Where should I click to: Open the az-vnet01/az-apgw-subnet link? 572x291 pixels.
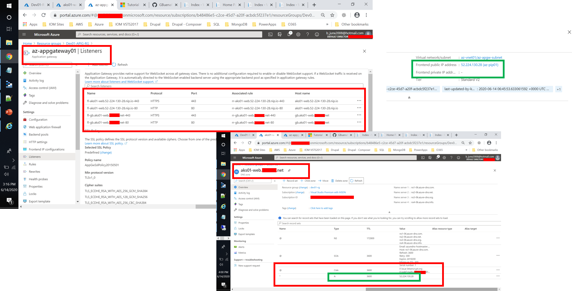pyautogui.click(x=481, y=58)
